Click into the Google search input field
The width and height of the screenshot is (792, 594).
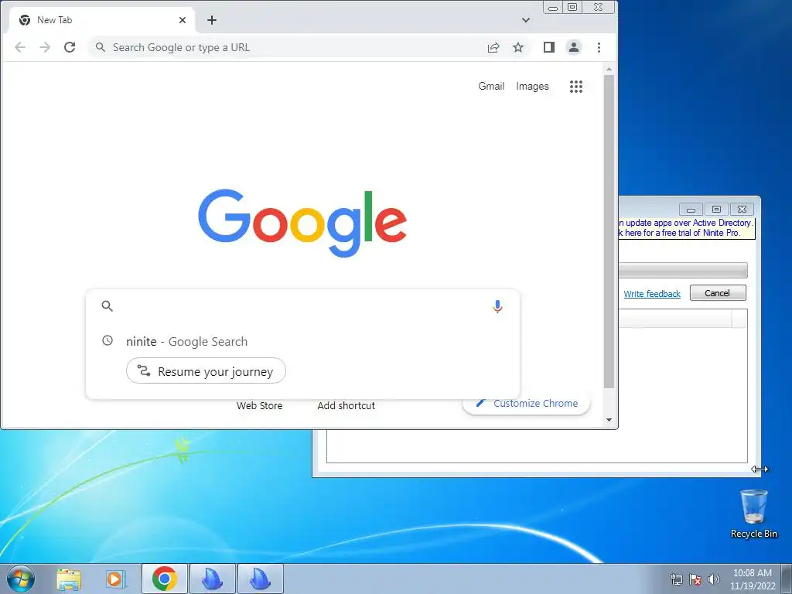301,306
